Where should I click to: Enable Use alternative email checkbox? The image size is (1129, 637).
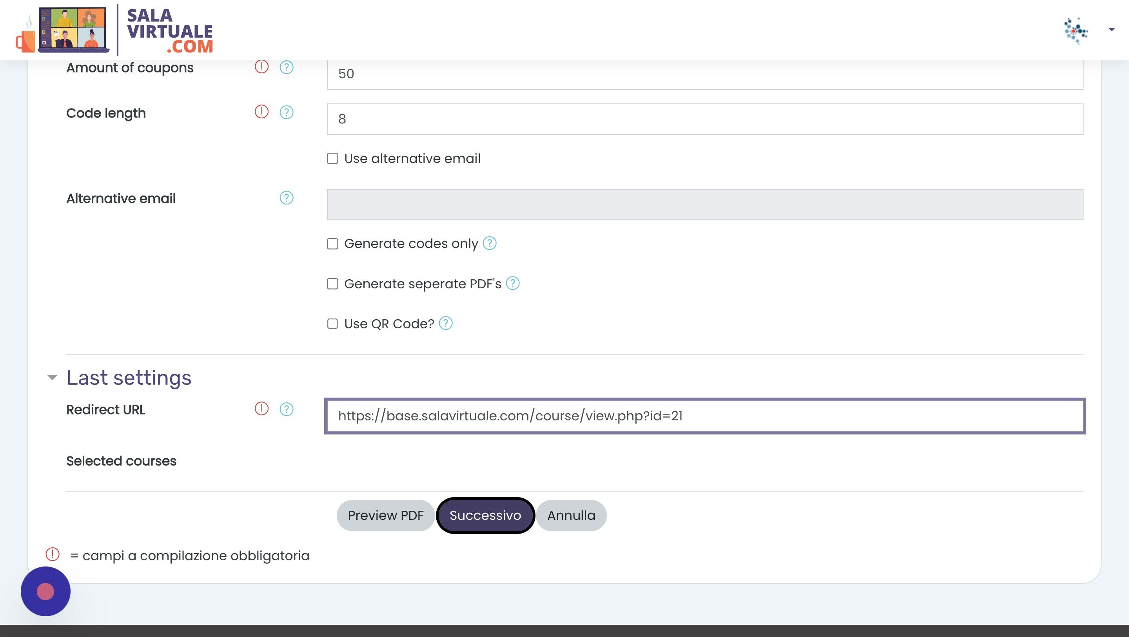[332, 158]
